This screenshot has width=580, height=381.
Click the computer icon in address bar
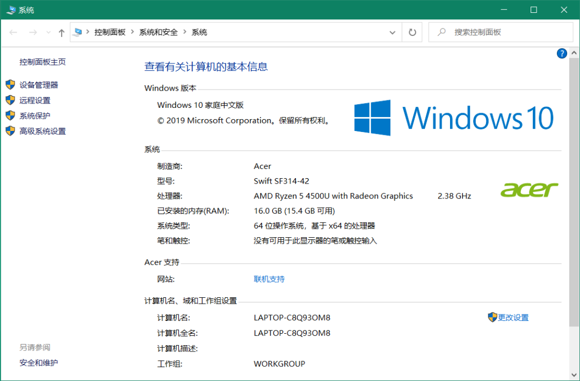tap(78, 32)
